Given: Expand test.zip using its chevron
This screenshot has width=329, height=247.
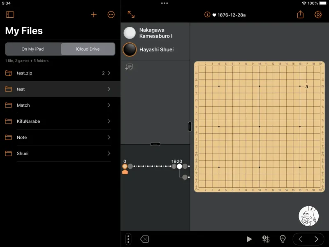Looking at the screenshot, I should click(109, 73).
